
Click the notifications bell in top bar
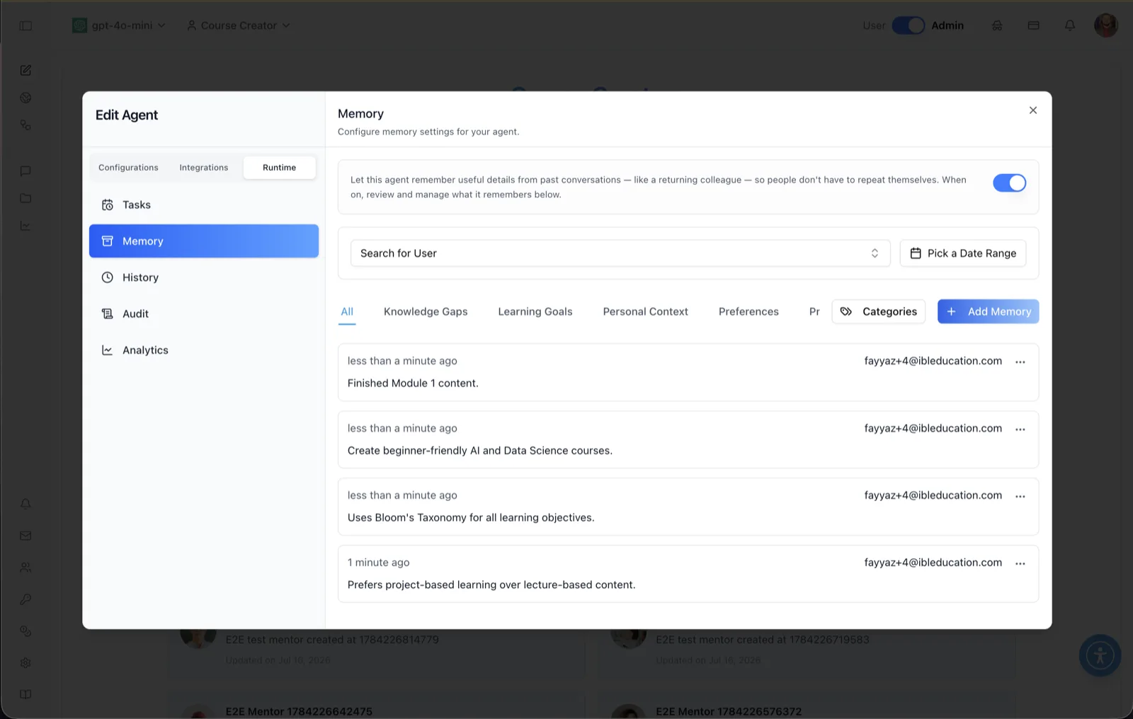(1070, 25)
